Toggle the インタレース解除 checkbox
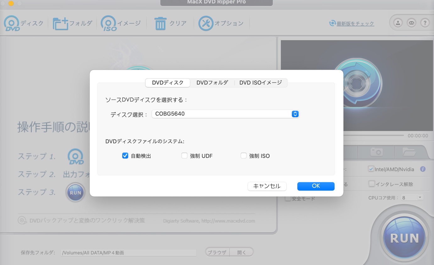434x265 pixels. pos(371,184)
